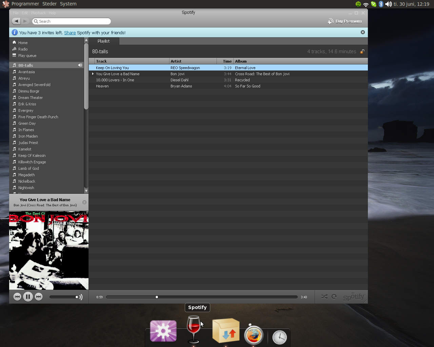
Task: Go forward with the forward arrow button
Action: [x=25, y=21]
